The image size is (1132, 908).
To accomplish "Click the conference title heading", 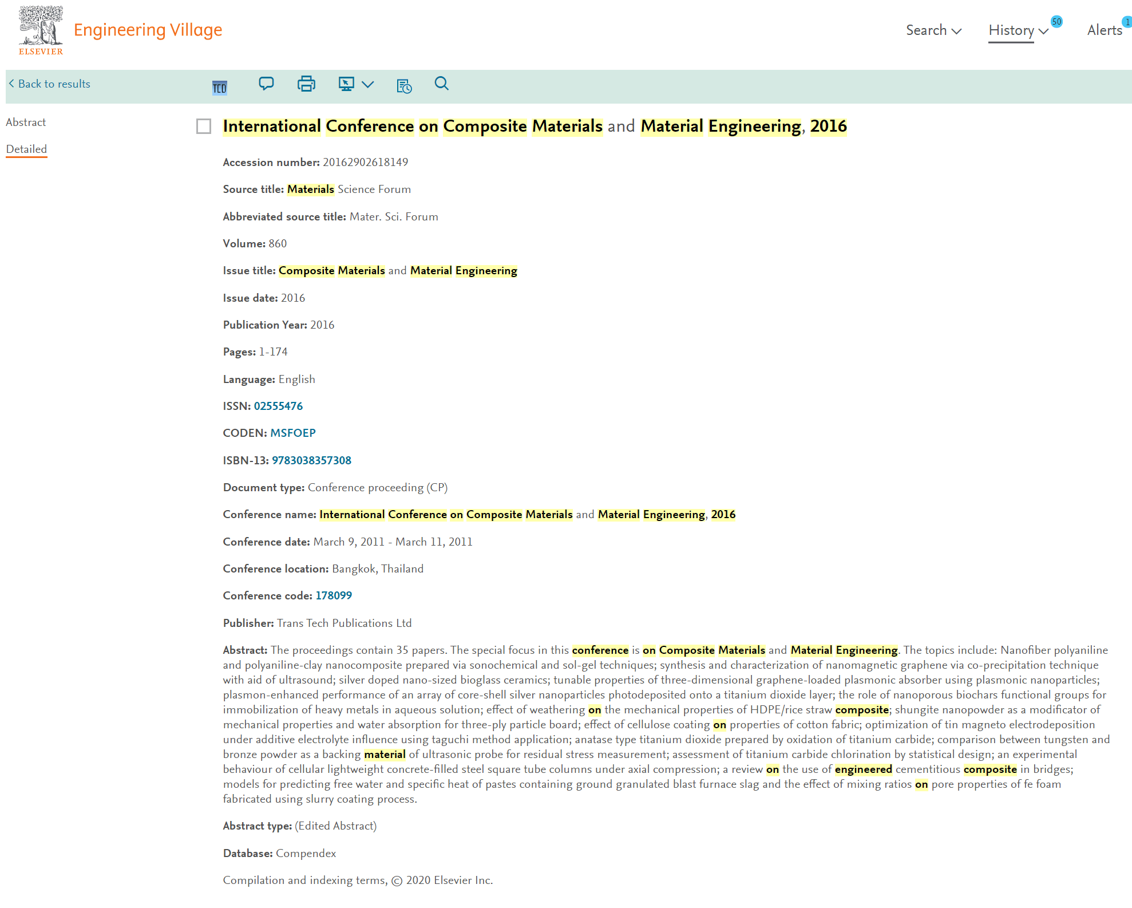I will 535,126.
